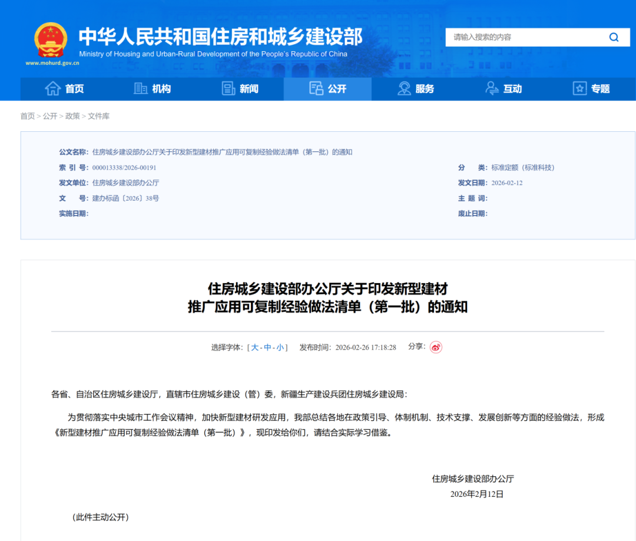Click the search magnifier icon
This screenshot has height=541, width=636.
pyautogui.click(x=614, y=38)
